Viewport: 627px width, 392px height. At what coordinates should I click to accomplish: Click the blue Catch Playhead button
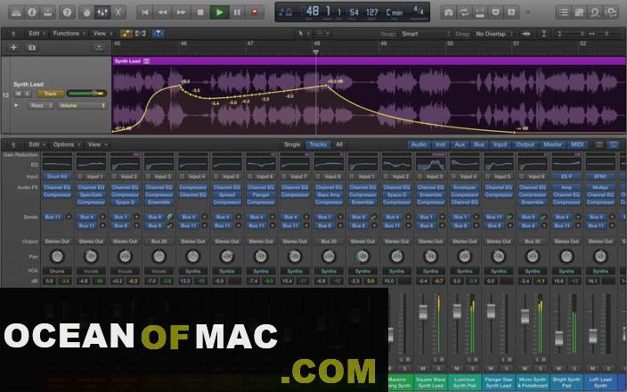coord(159,34)
